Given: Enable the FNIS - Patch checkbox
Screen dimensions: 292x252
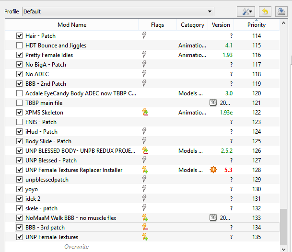Looking at the screenshot, I should tap(19, 122).
